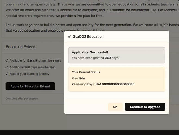Click checkmark next to Extend your learning journey

(7, 74)
